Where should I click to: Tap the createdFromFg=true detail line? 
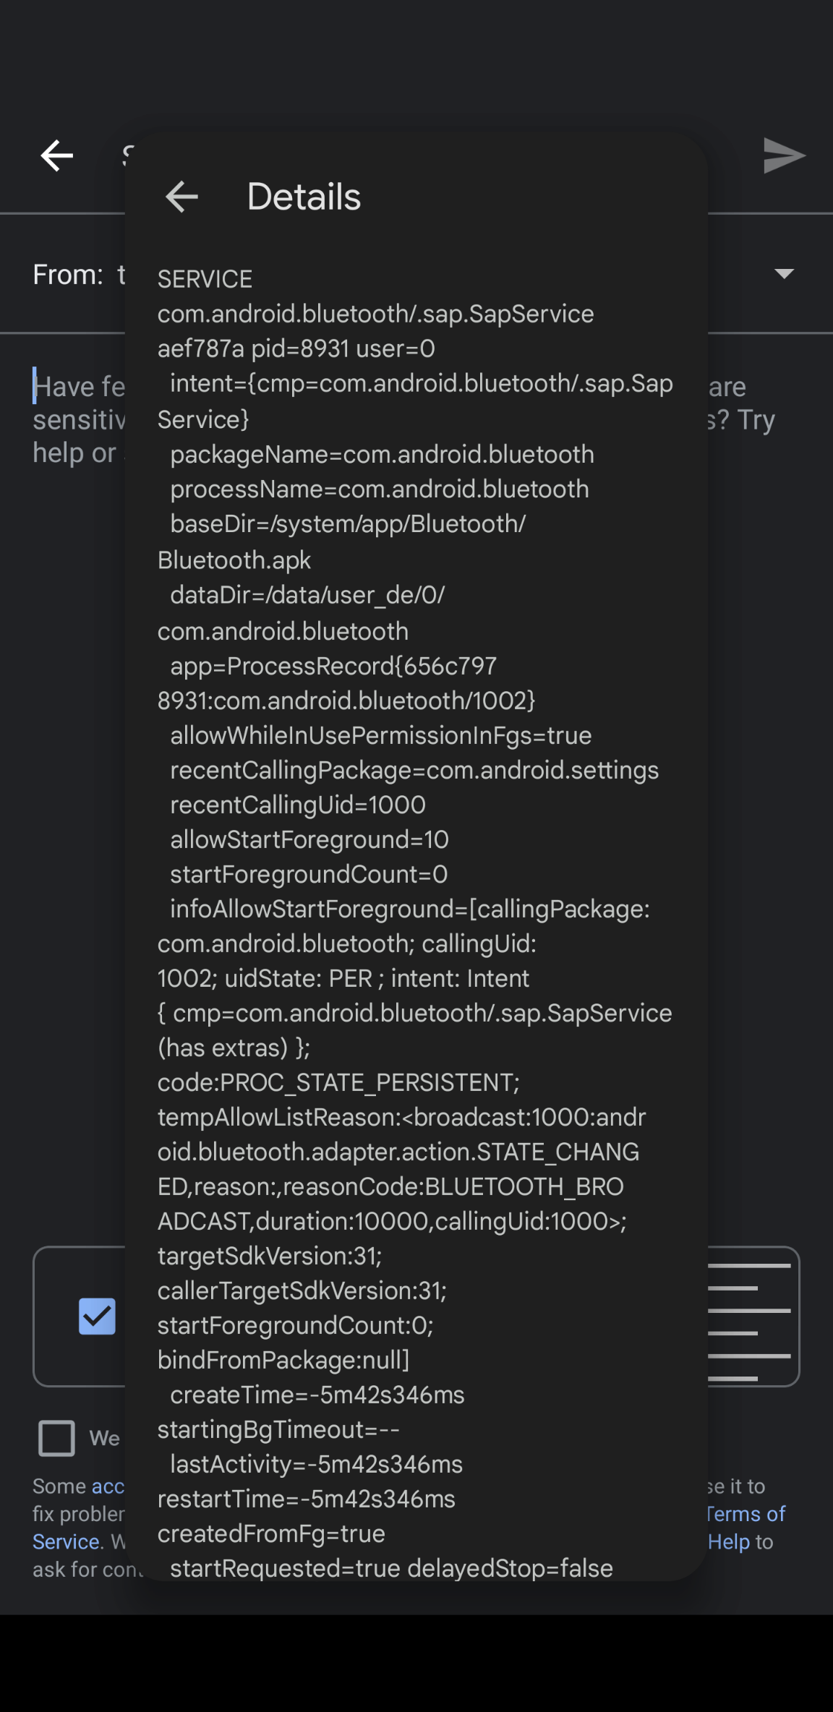point(271,1533)
